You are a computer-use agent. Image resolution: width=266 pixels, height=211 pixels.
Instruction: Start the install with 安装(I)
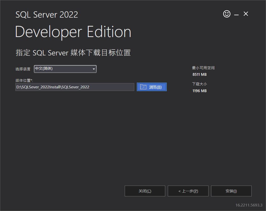click(231, 191)
